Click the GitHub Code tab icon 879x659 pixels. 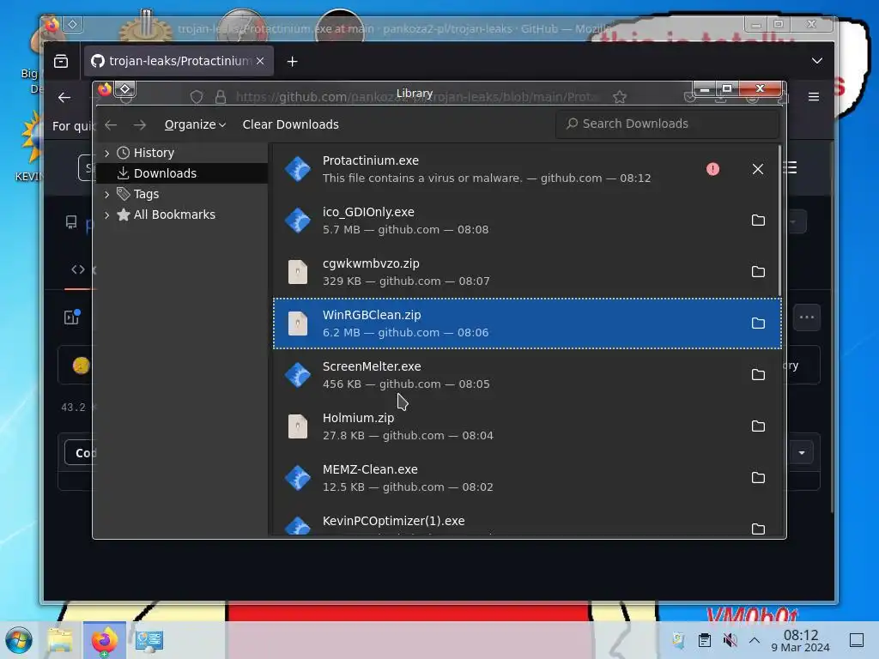pos(78,269)
